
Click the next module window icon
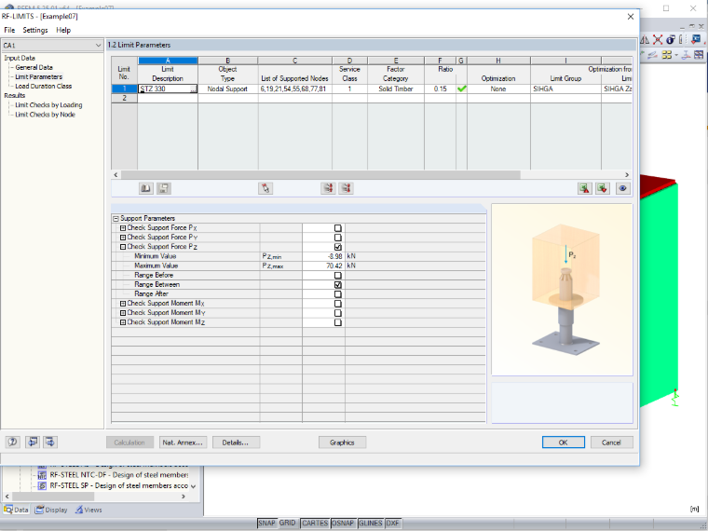[x=50, y=442]
